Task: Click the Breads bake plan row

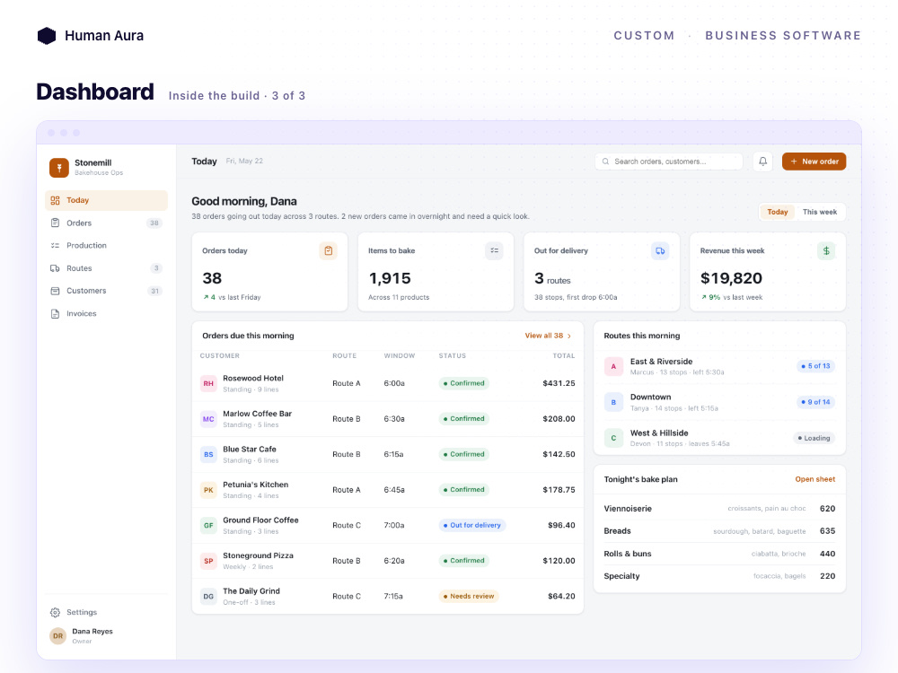Action: 719,531
